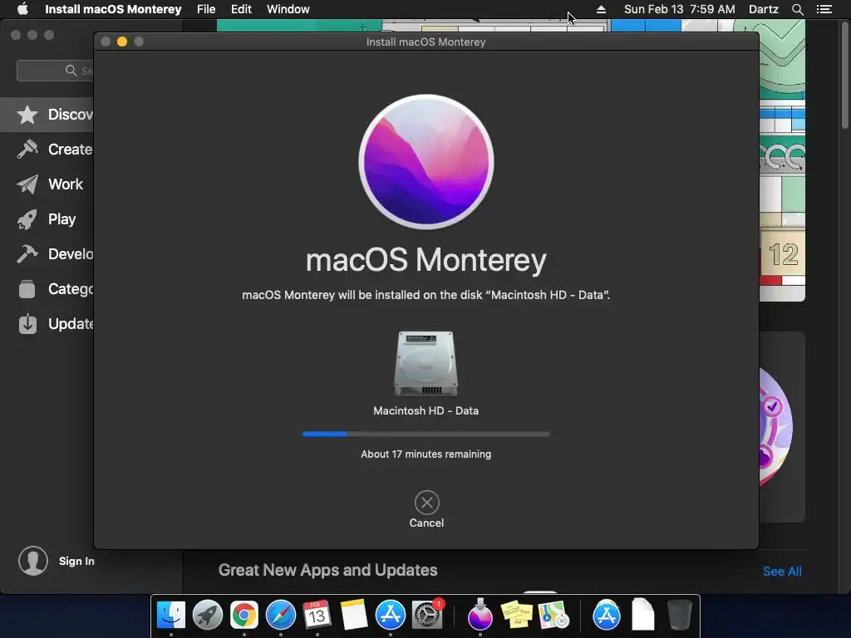Image resolution: width=851 pixels, height=638 pixels.
Task: Open App Store icon left of System Preferences
Action: pos(391,616)
